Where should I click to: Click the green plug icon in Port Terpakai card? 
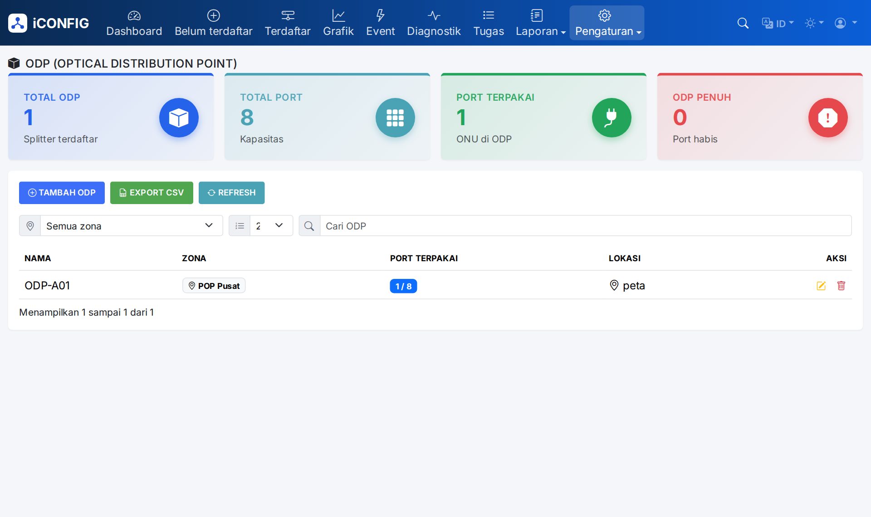click(x=612, y=117)
